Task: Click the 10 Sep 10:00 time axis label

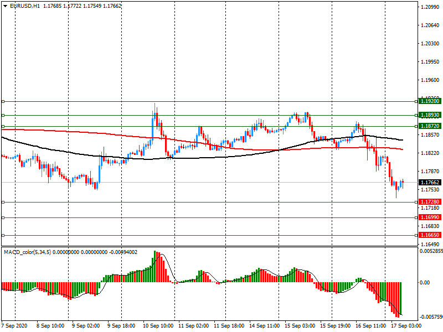Action: (159, 326)
